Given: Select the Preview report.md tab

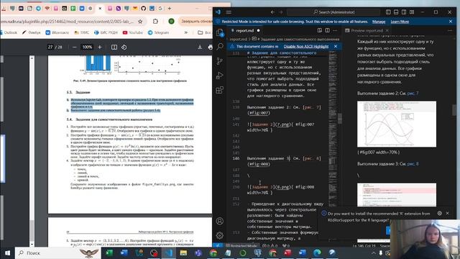Looking at the screenshot, I should (367, 30).
